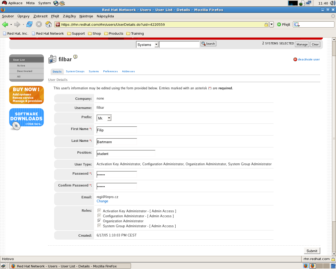Click the Red Hat icon in the Aplikace menu
The width and height of the screenshot is (336, 269).
pyautogui.click(x=4, y=3)
